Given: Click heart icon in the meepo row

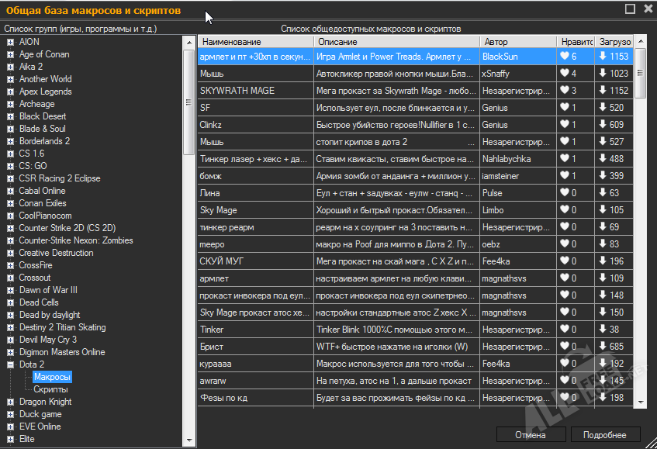Looking at the screenshot, I should click(565, 244).
